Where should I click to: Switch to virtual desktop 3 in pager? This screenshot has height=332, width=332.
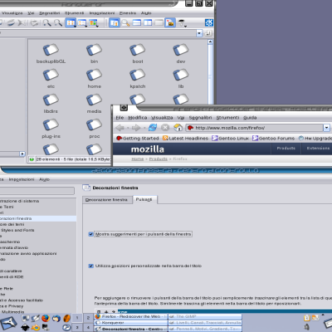[x=77, y=328]
